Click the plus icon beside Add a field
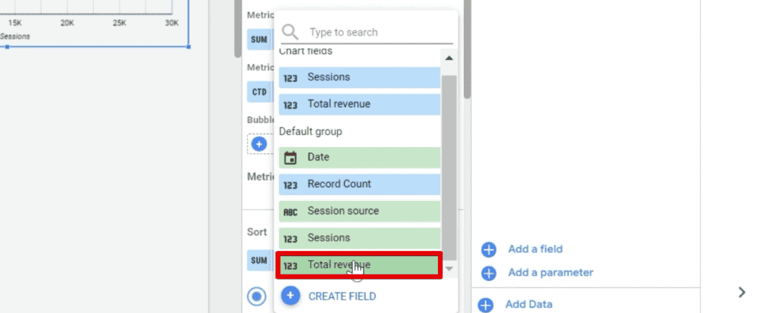 point(489,249)
